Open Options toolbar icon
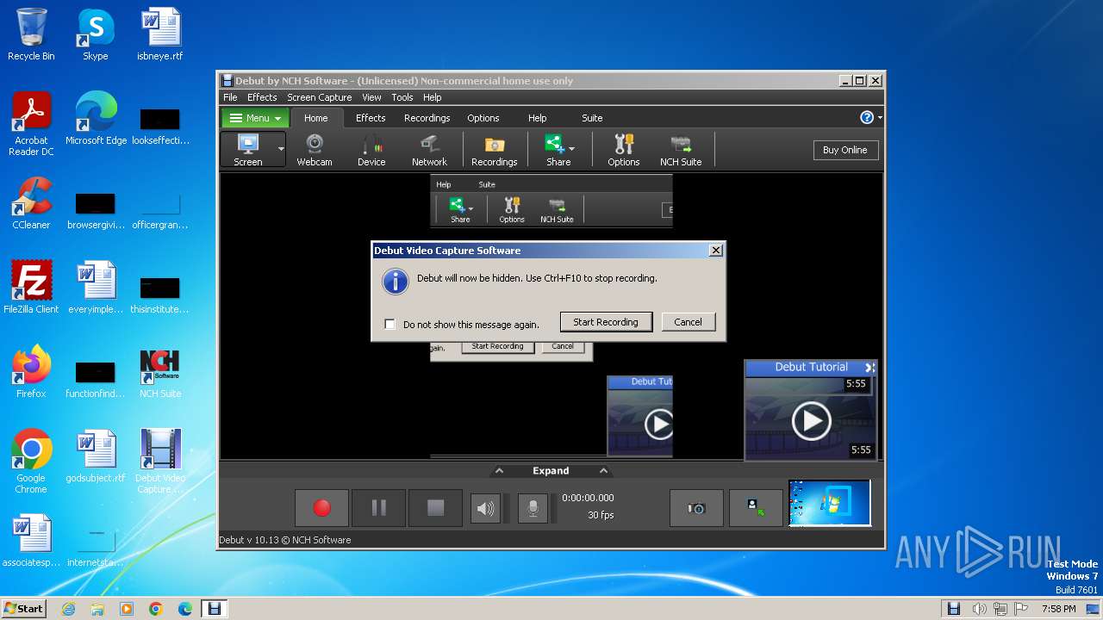1103x620 pixels. pos(623,150)
